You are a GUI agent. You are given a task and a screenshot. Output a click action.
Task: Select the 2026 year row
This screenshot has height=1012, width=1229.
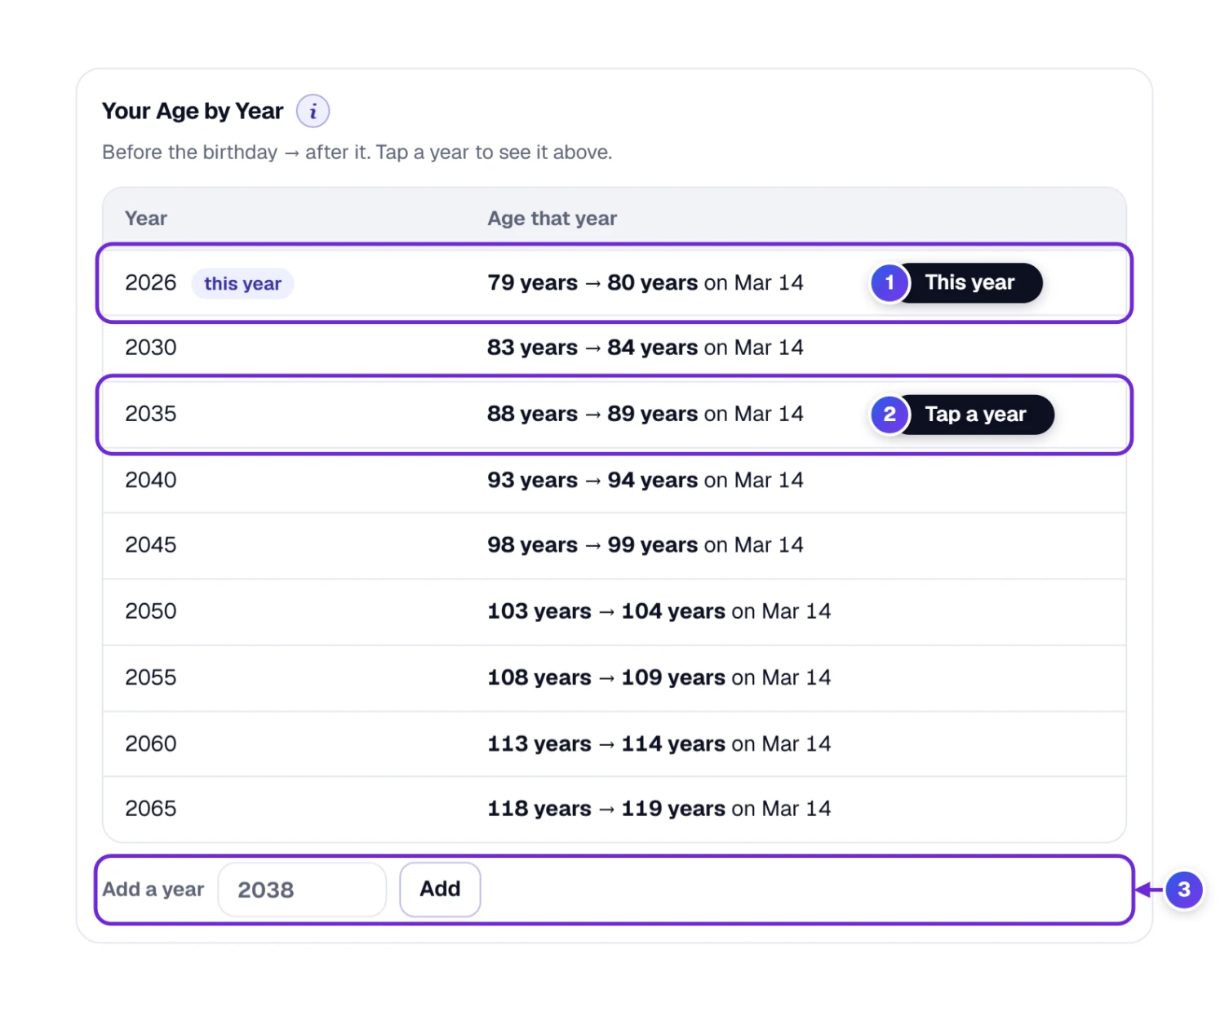click(614, 283)
